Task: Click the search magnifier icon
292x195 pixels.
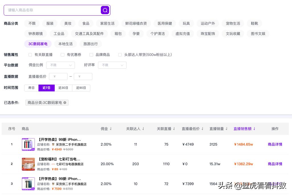Action: (105, 10)
